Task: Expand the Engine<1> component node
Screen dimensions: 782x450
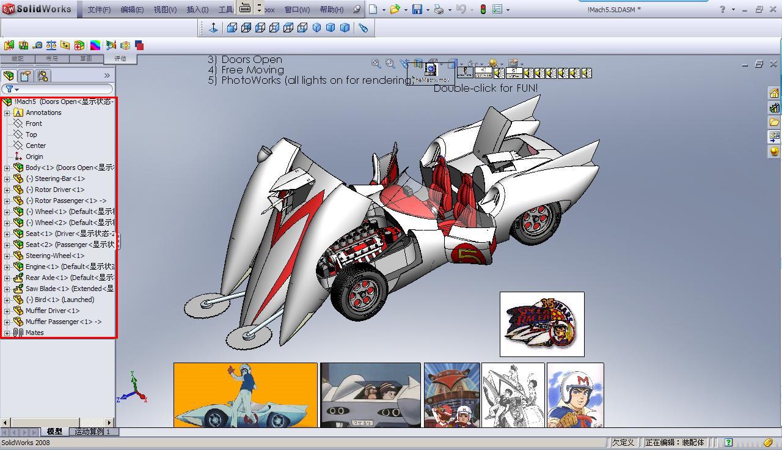Action: tap(7, 267)
